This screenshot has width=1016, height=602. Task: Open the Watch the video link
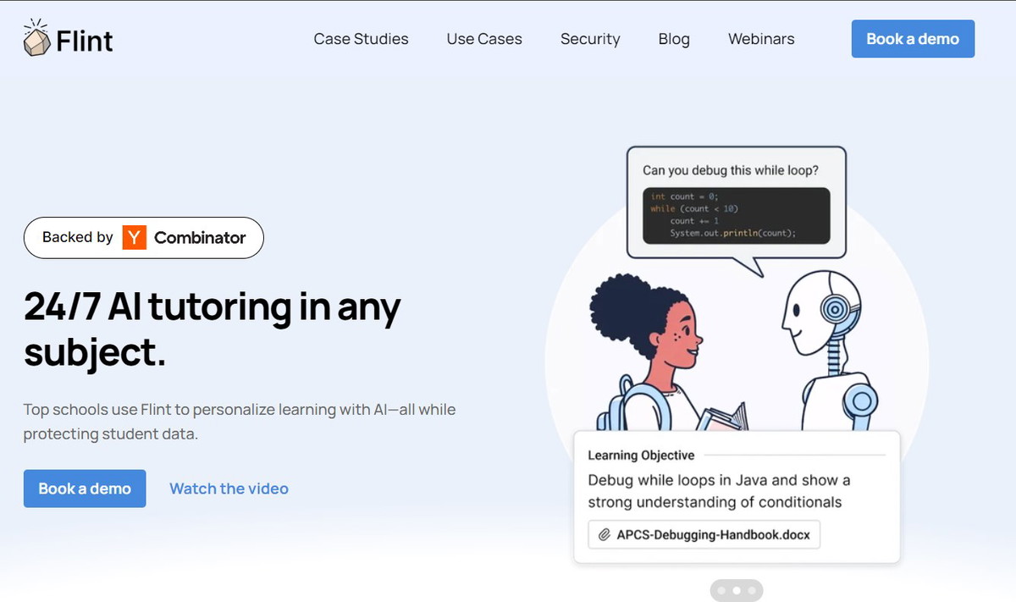tap(229, 489)
